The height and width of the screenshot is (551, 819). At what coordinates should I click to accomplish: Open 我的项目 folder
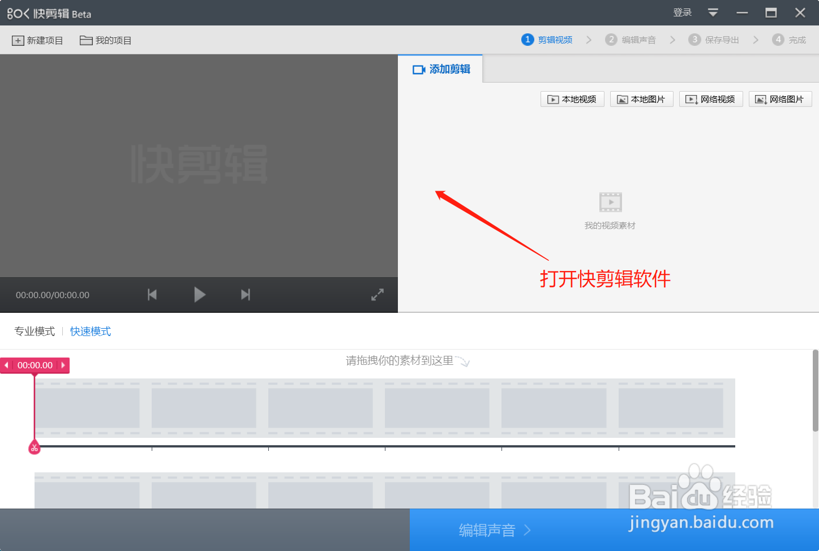tap(105, 40)
